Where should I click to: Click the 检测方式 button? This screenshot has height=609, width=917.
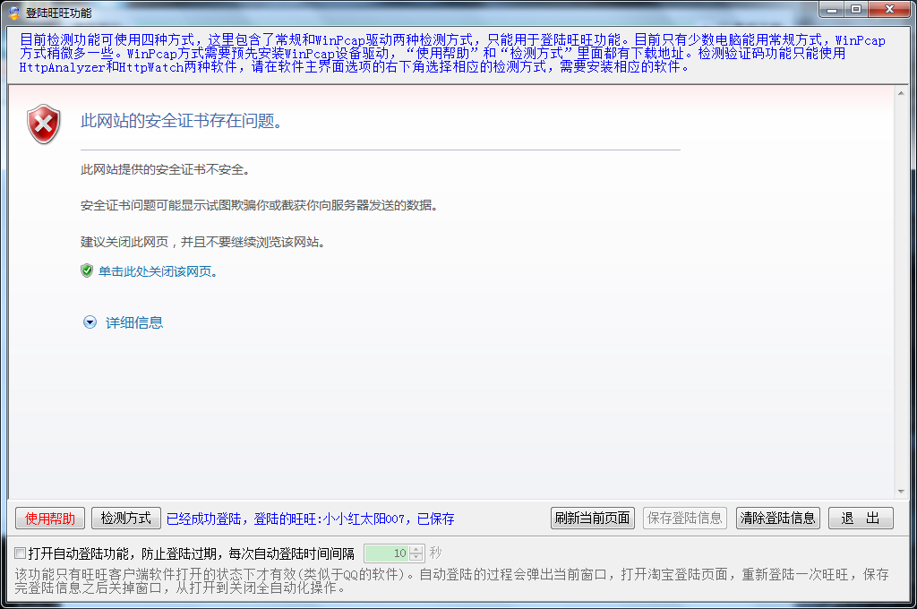[x=125, y=518]
